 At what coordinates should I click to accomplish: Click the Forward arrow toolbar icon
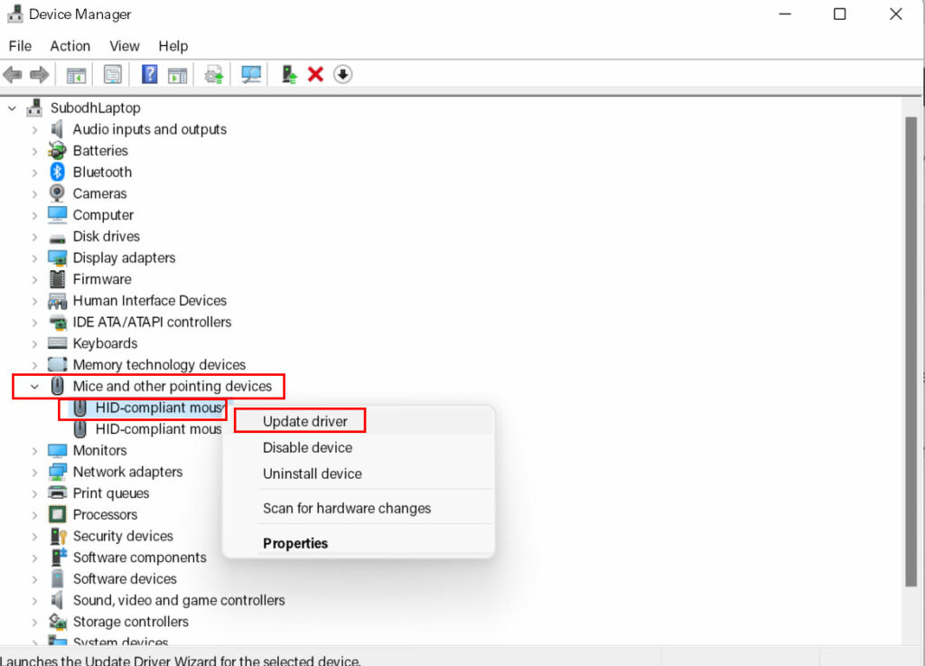pyautogui.click(x=39, y=75)
